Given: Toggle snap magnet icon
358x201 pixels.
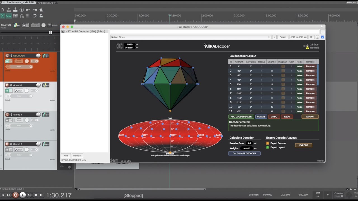Looking at the screenshot, I should click(x=35, y=16).
